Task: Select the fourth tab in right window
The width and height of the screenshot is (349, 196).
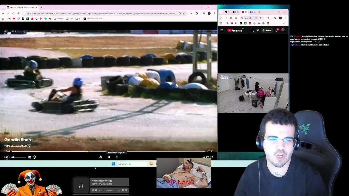Action: point(252,12)
